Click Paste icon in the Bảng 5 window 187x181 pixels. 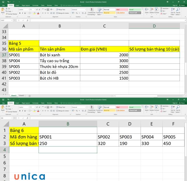click(2, 10)
